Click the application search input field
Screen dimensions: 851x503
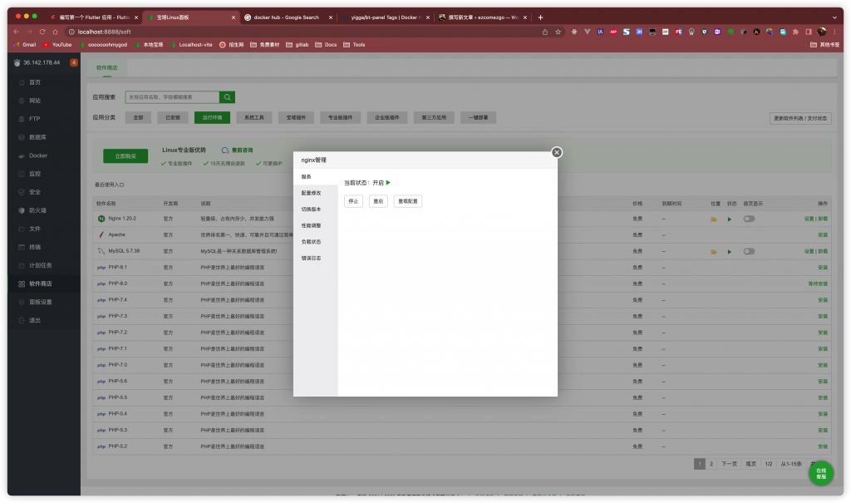(172, 97)
